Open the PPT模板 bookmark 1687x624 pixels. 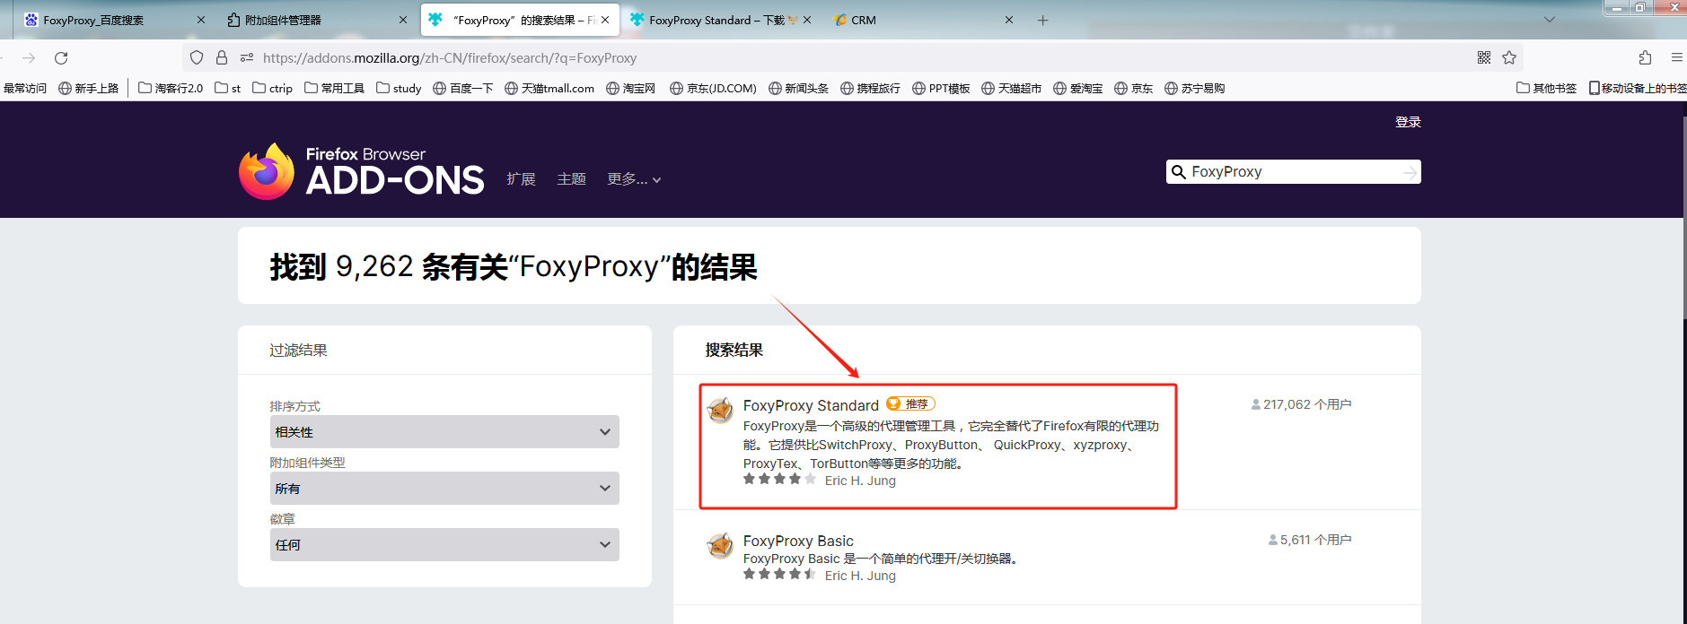(941, 88)
